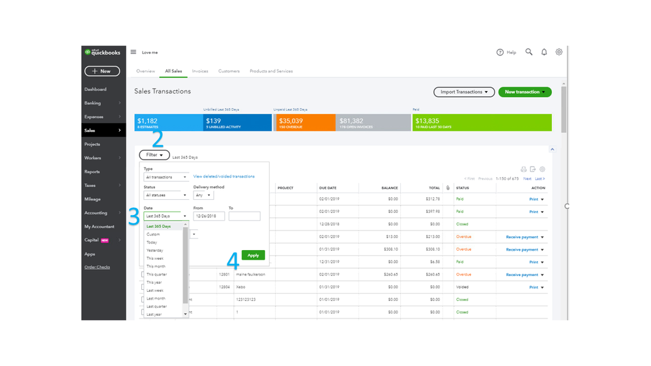Tick the checkbox in the Xebo row

[143, 287]
